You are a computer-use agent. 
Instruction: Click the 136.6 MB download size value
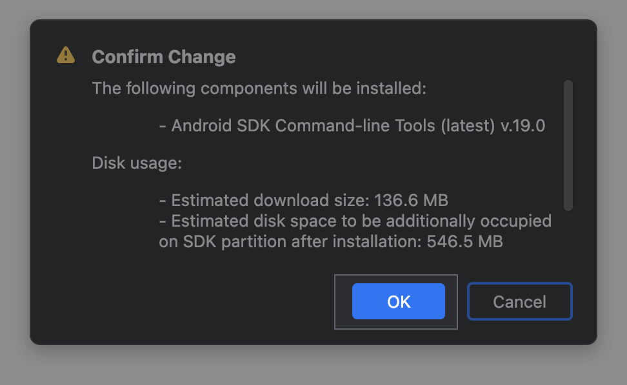coord(412,200)
